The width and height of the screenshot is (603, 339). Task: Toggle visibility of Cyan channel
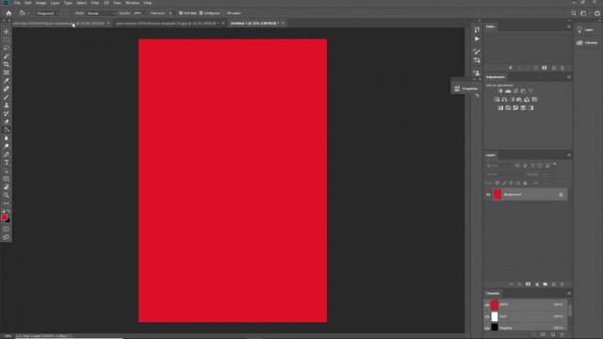487,316
